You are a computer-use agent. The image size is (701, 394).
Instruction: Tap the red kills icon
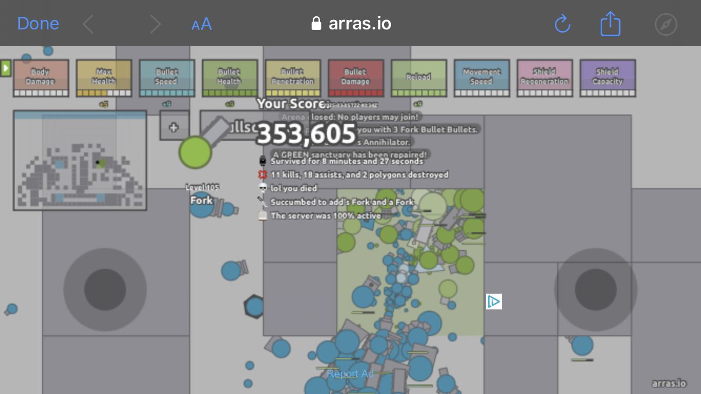point(263,174)
